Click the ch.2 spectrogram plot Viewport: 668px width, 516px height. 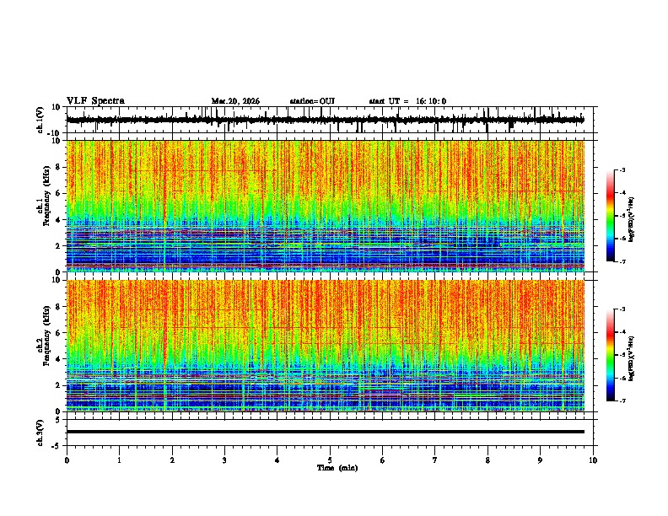[325, 346]
